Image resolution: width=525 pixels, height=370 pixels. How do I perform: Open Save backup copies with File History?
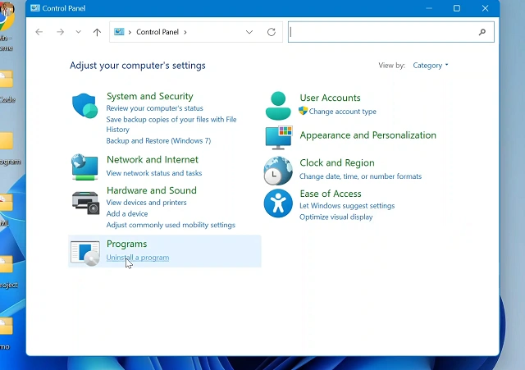click(171, 124)
